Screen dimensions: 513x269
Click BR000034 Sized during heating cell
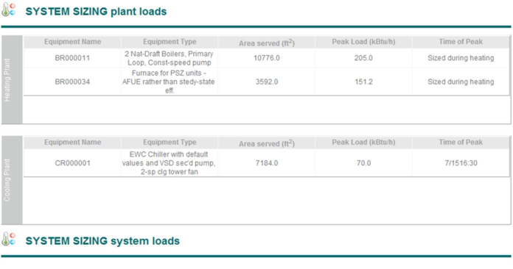(461, 82)
